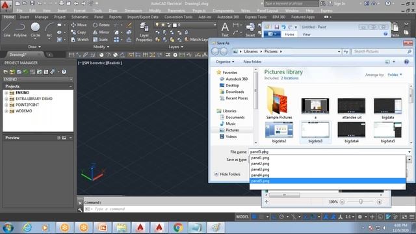Click the Rotate modify tool
416x234 pixels.
(x=101, y=25)
